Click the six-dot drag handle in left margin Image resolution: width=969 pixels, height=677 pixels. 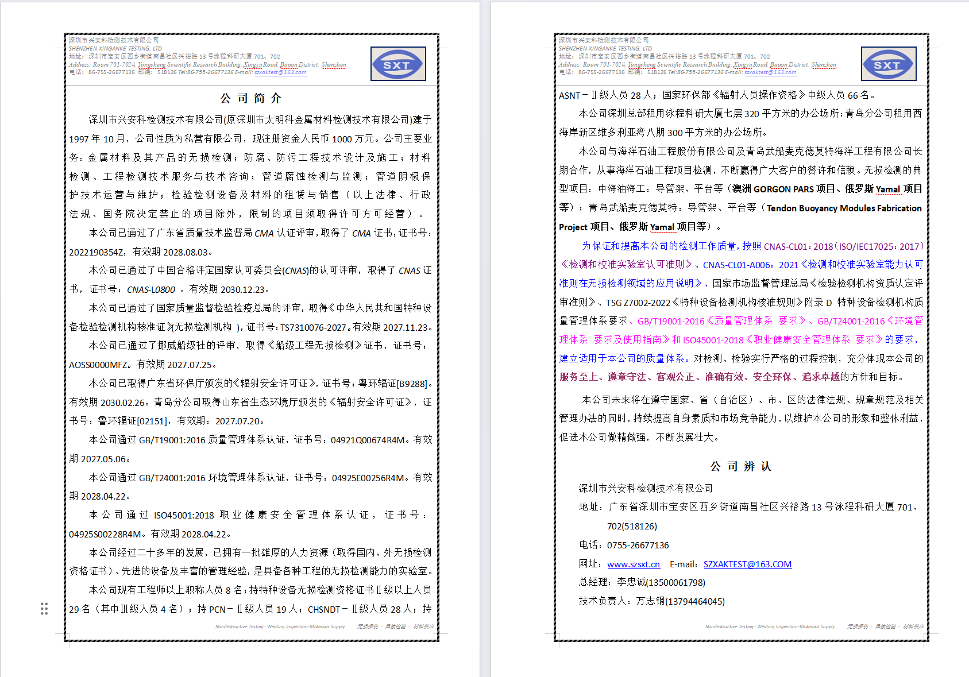[44, 609]
